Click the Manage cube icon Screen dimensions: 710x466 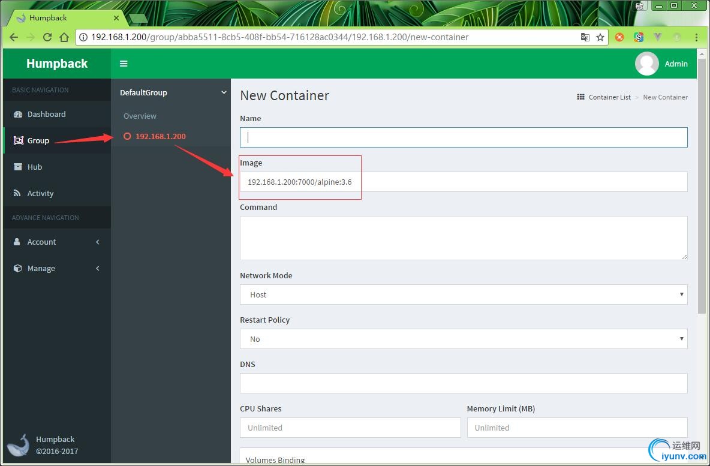(x=17, y=268)
